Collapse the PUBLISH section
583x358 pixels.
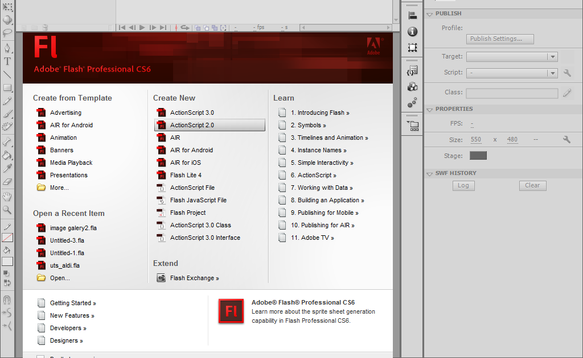[x=430, y=14]
